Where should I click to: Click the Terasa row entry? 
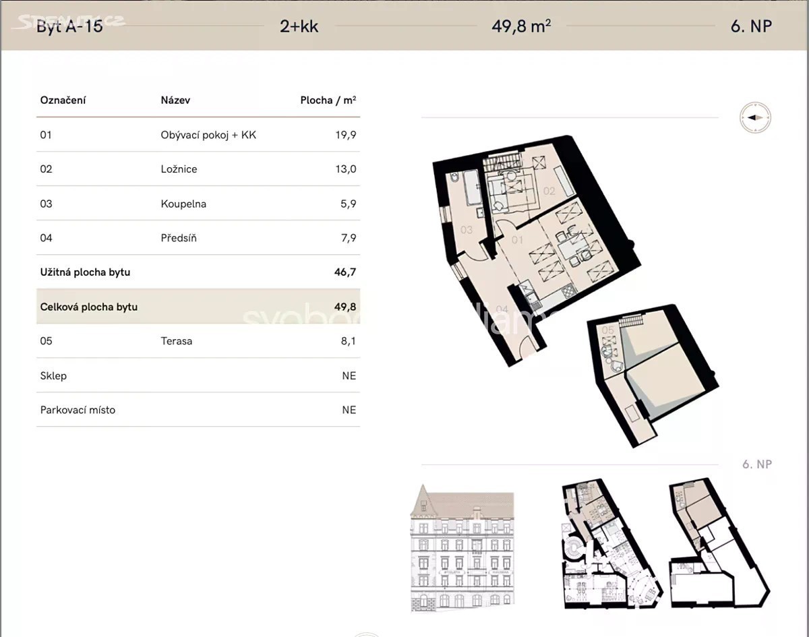point(198,341)
